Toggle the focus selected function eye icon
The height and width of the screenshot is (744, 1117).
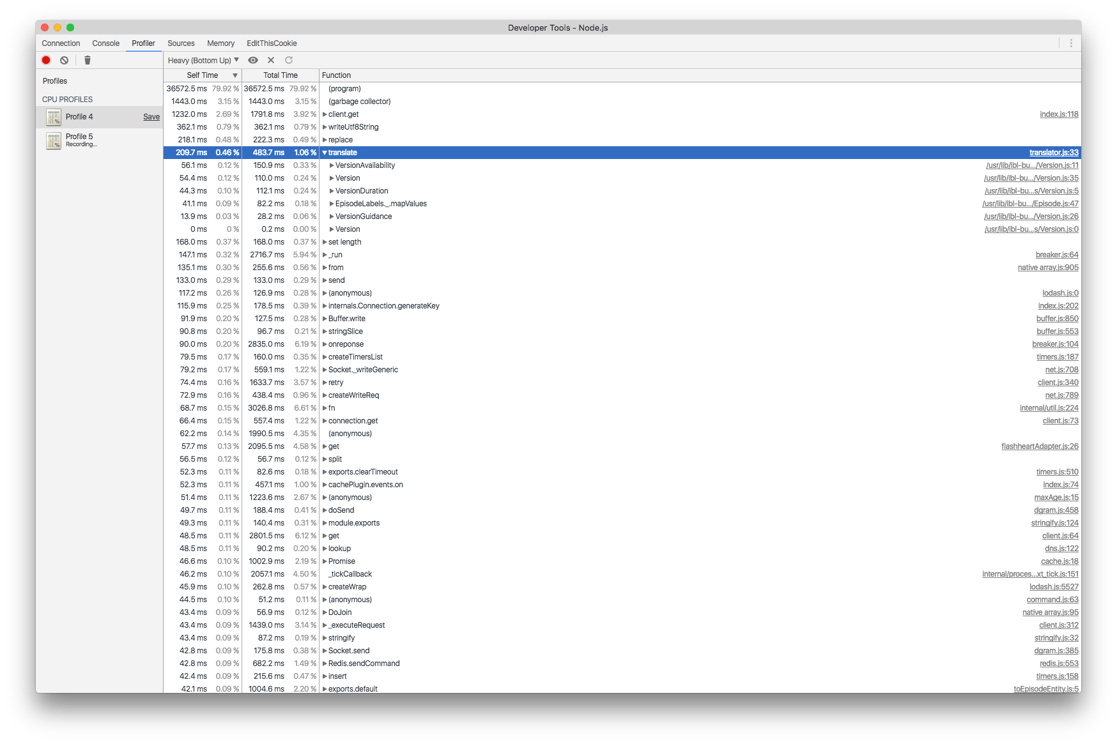pos(253,60)
